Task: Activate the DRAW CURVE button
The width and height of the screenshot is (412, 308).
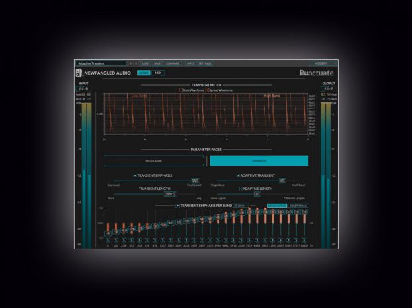Action: click(x=277, y=206)
